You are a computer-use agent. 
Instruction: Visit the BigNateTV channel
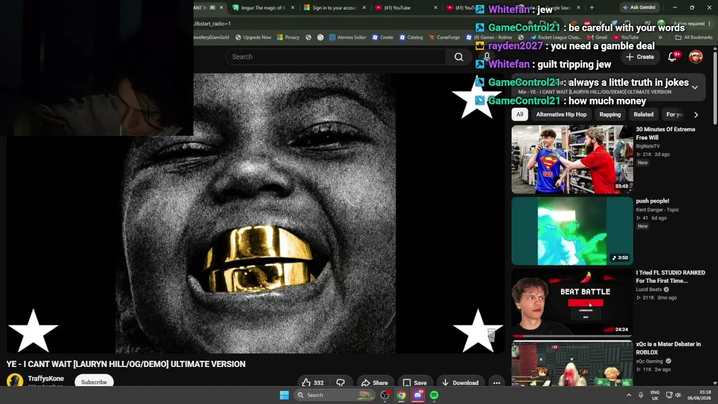[x=648, y=146]
